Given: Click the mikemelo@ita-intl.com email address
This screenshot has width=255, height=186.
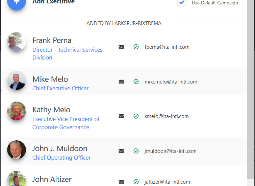Looking at the screenshot, I should 171,82.
